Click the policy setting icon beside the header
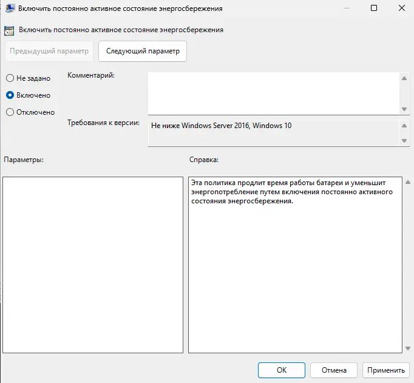414x383 pixels. point(9,29)
